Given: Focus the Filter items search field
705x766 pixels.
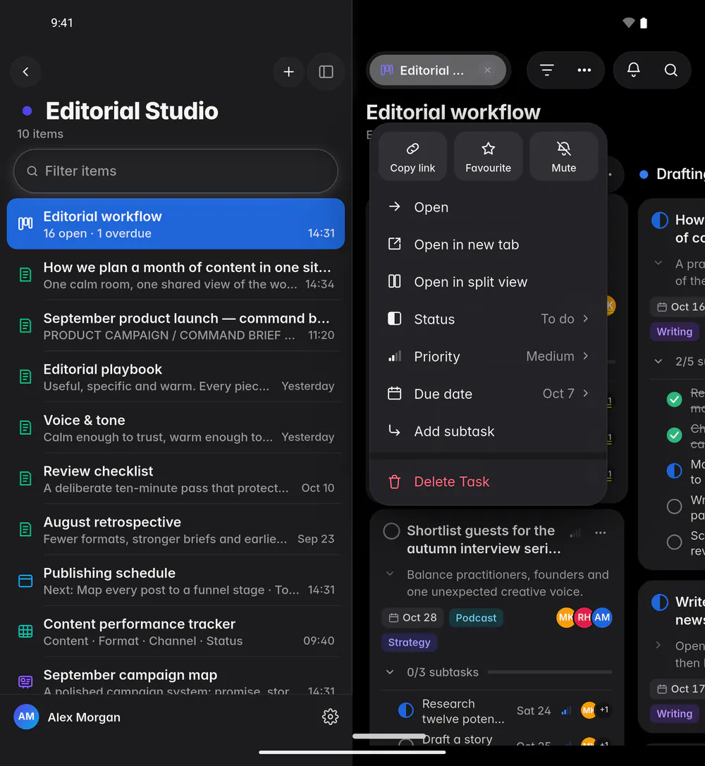Looking at the screenshot, I should (176, 171).
